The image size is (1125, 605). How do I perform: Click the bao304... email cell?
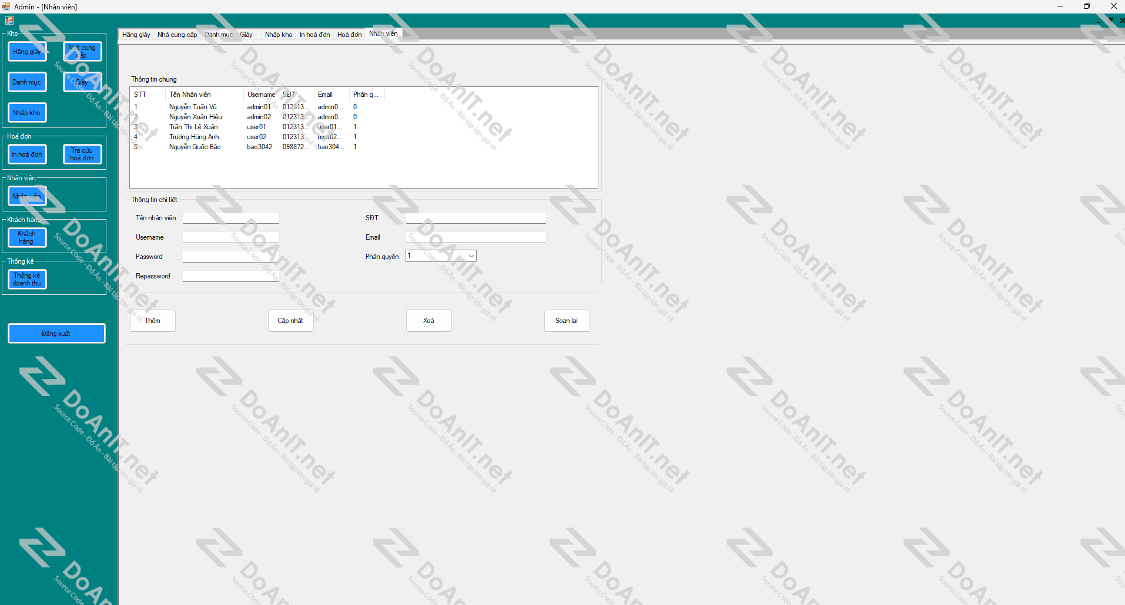331,147
